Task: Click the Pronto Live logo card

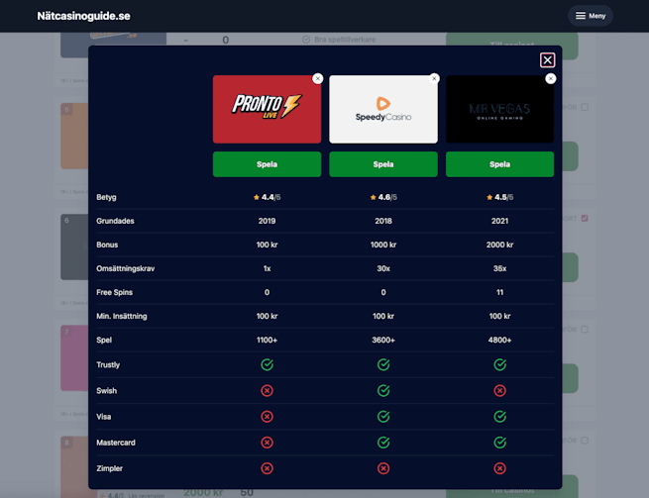Action: tap(267, 109)
